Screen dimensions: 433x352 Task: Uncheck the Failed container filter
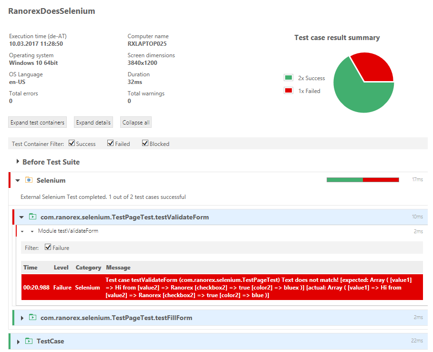(111, 143)
